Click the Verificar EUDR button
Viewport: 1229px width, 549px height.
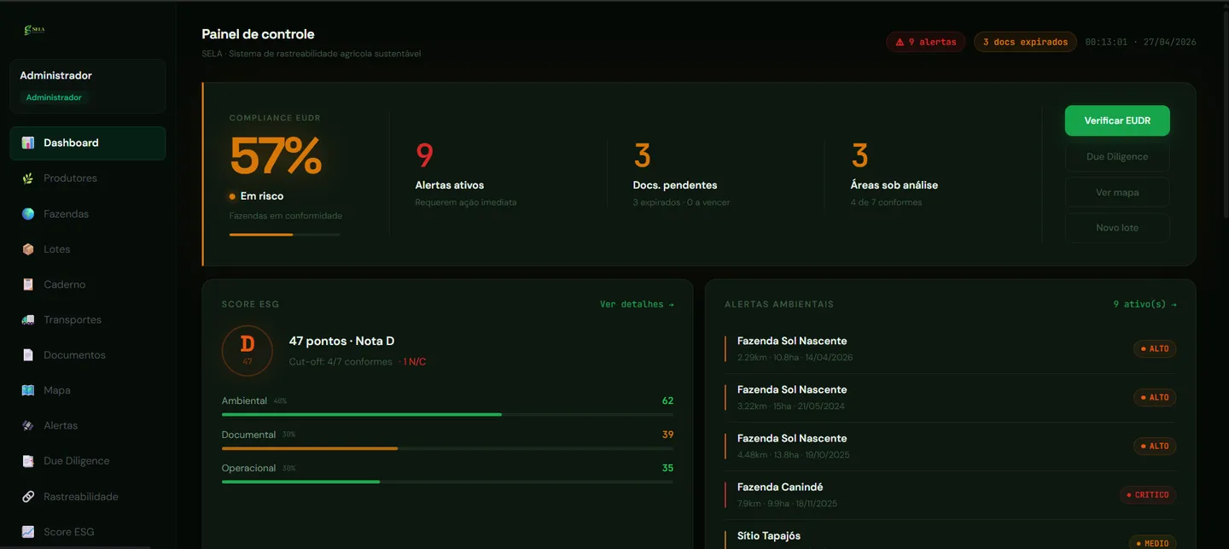click(x=1117, y=120)
